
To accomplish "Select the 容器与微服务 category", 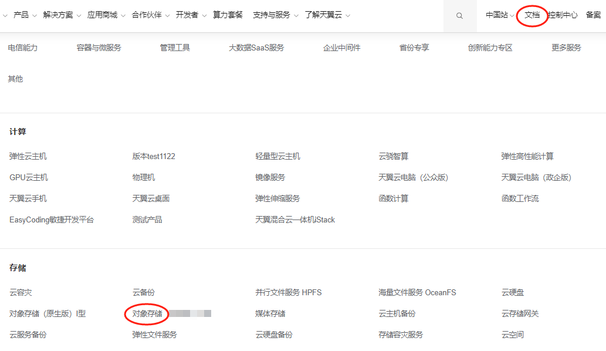I will tap(99, 48).
